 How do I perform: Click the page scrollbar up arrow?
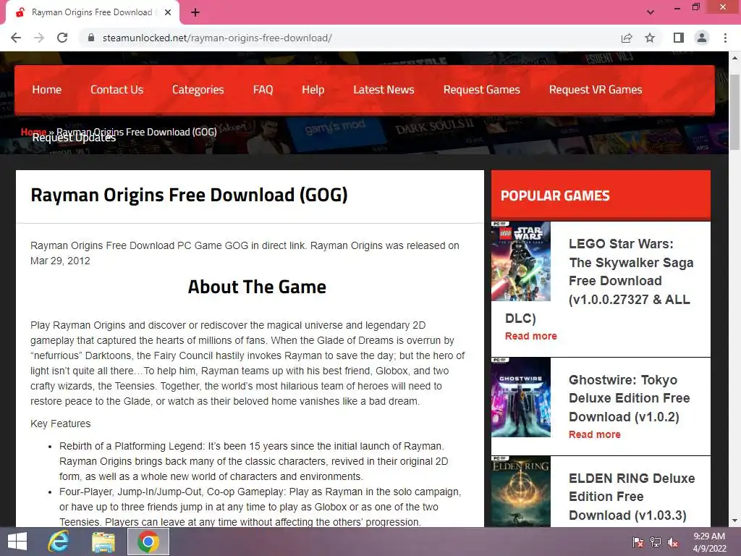click(x=734, y=58)
